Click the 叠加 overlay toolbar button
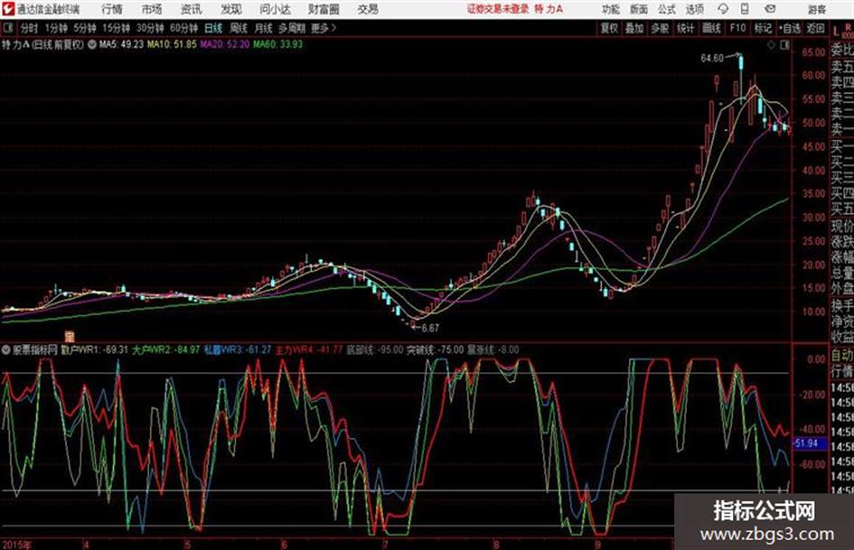This screenshot has height=550, width=854. coord(634,28)
